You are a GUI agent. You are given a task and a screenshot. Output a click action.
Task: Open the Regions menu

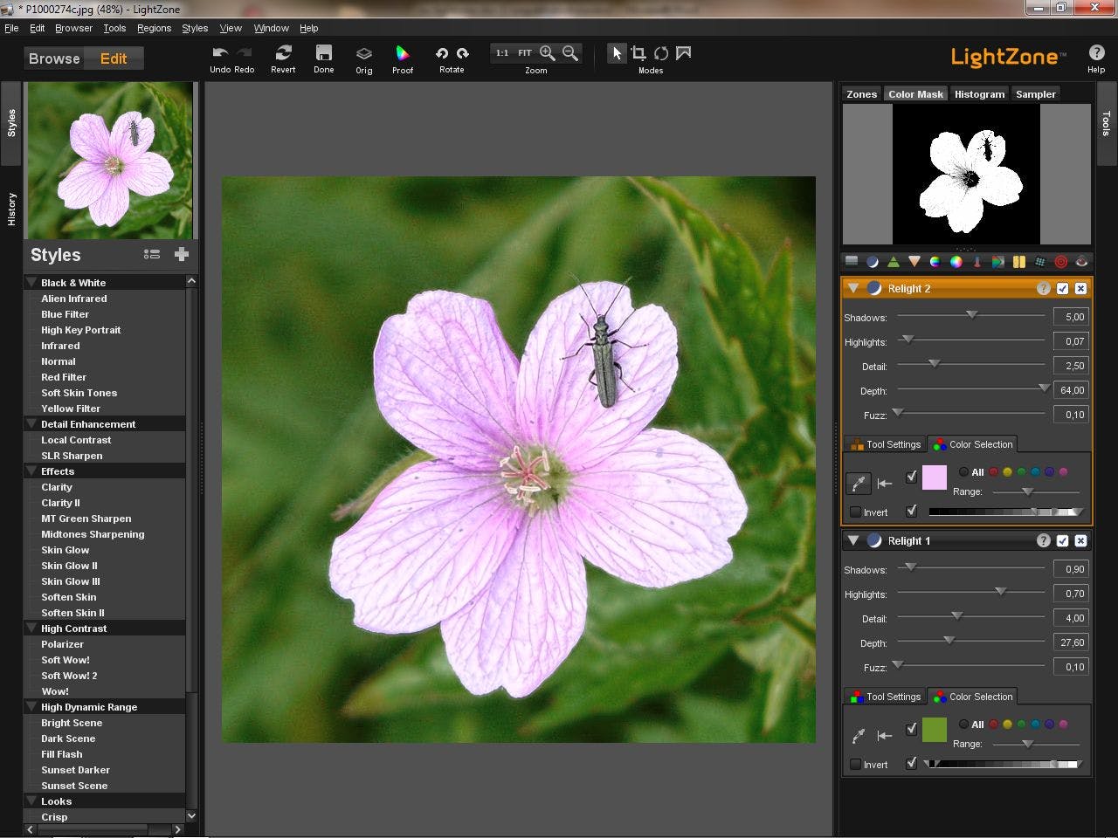click(x=154, y=28)
